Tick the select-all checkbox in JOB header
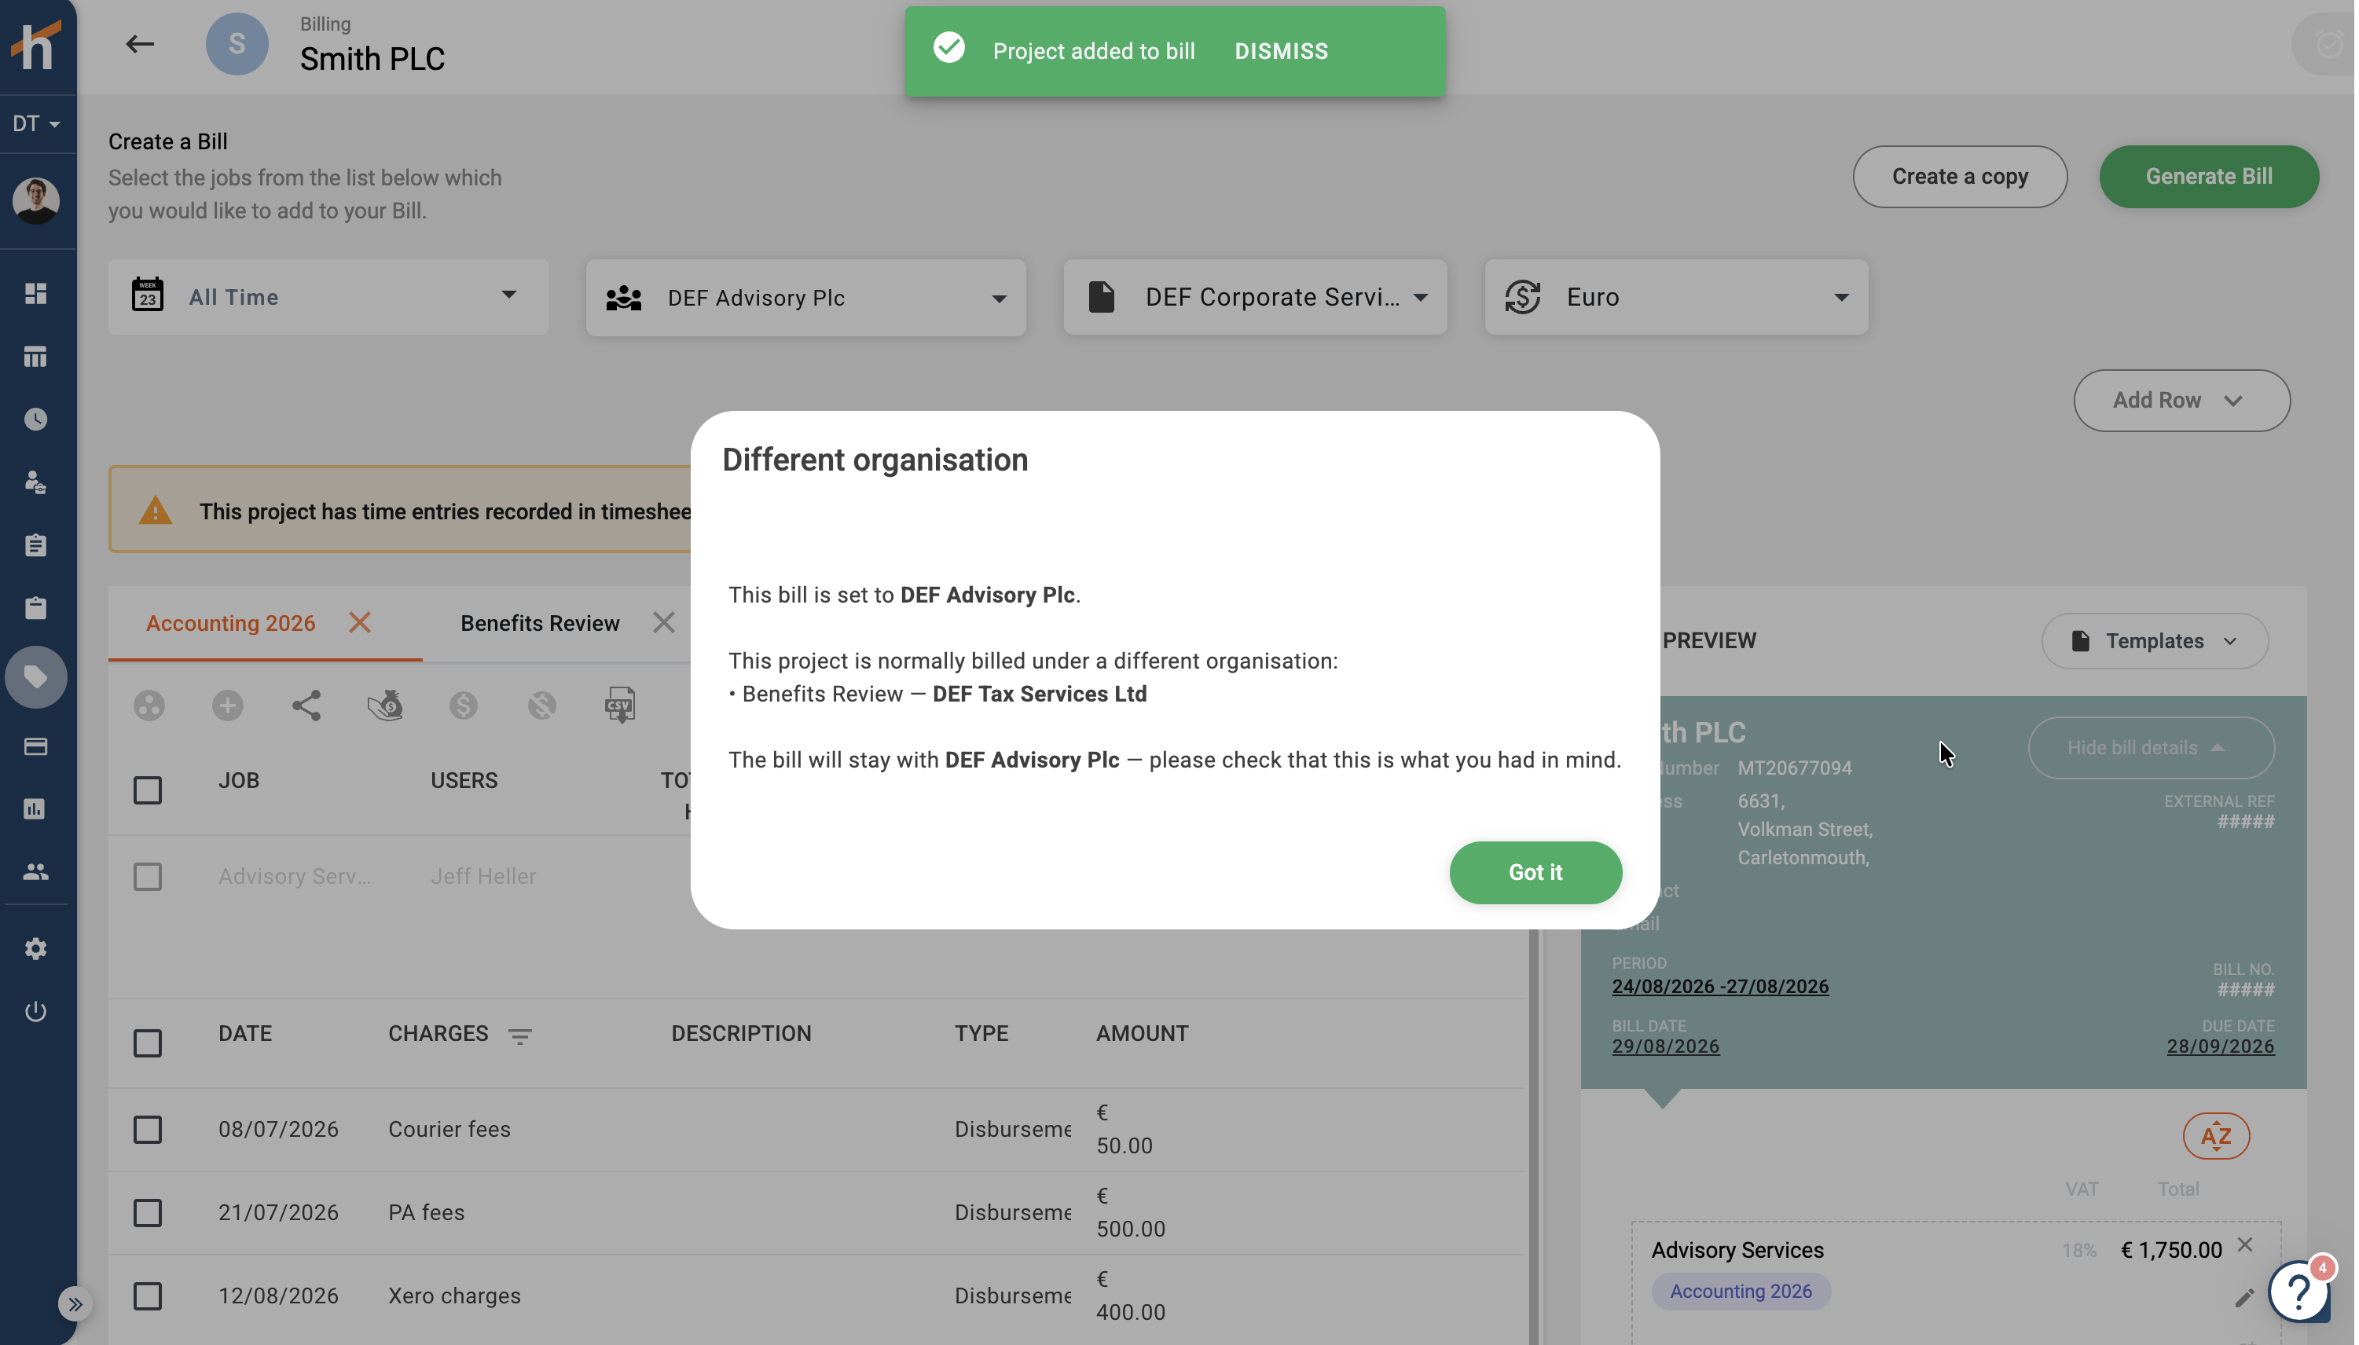Image resolution: width=2359 pixels, height=1345 pixels. (148, 790)
